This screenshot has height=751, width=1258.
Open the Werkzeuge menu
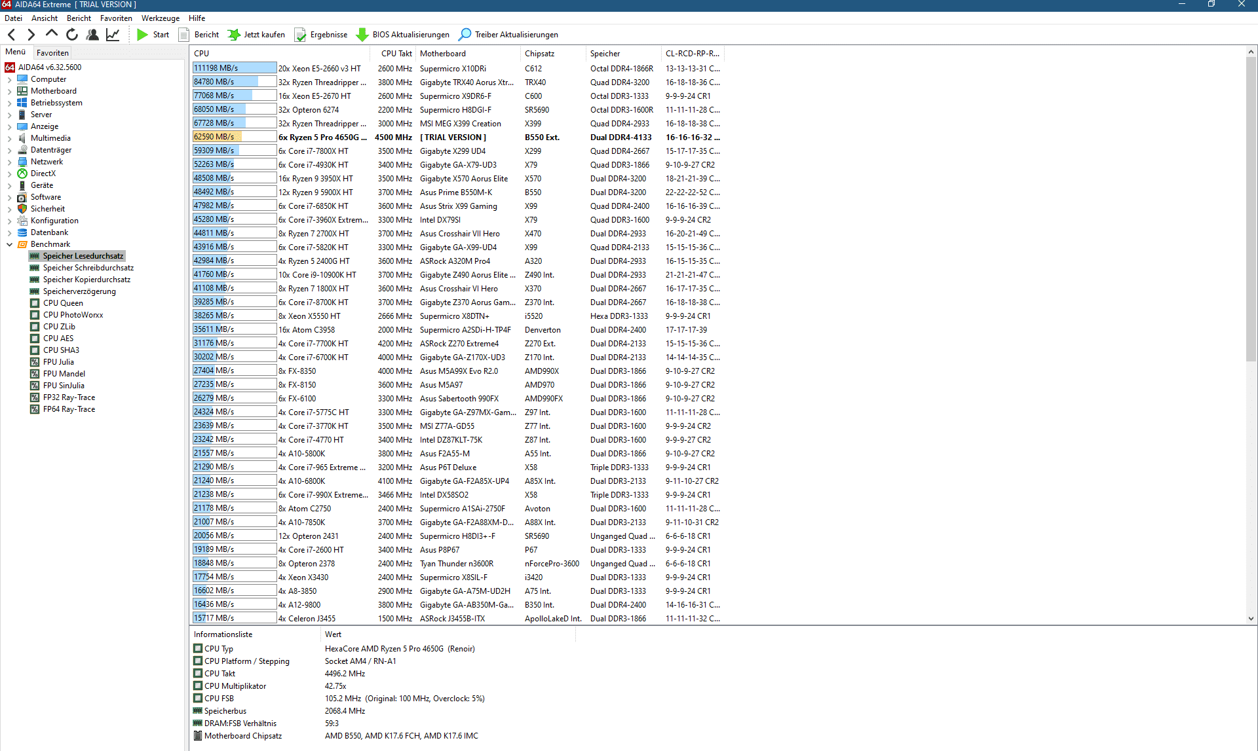[160, 18]
